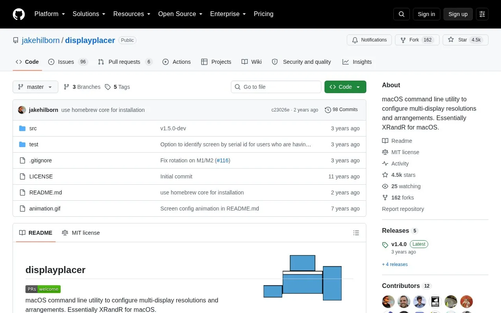Select the MIT license tab in README
501x313 pixels.
pyautogui.click(x=81, y=233)
